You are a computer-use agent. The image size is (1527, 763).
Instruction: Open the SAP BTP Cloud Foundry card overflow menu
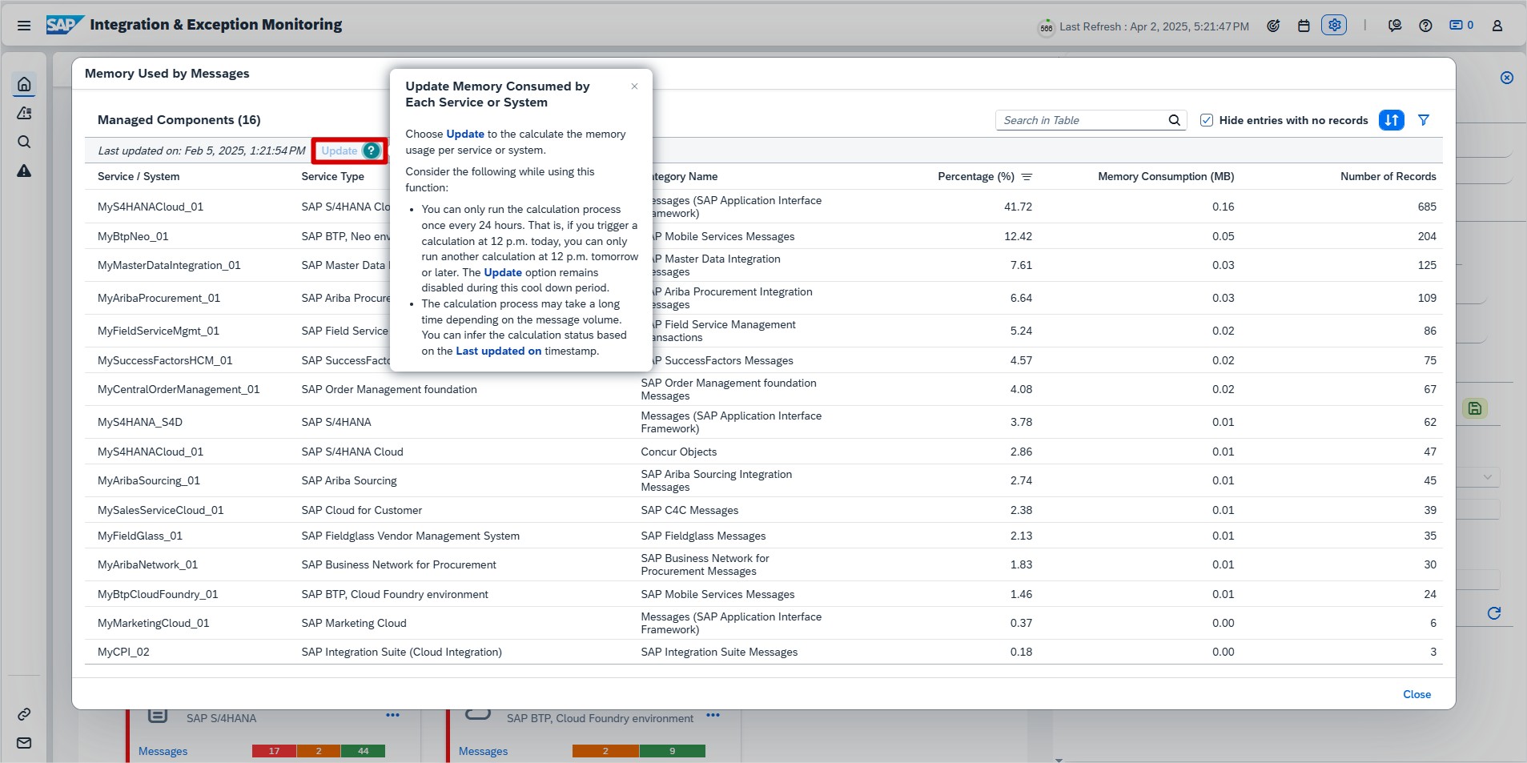click(713, 715)
